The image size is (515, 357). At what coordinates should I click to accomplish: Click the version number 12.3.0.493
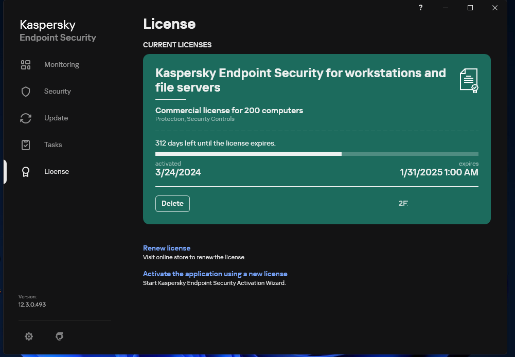[32, 305]
